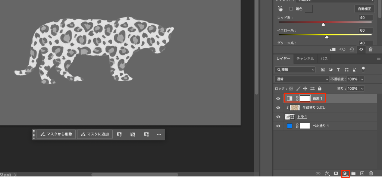Open the blend mode 通常 dropdown
This screenshot has width=382, height=178.
pos(301,79)
